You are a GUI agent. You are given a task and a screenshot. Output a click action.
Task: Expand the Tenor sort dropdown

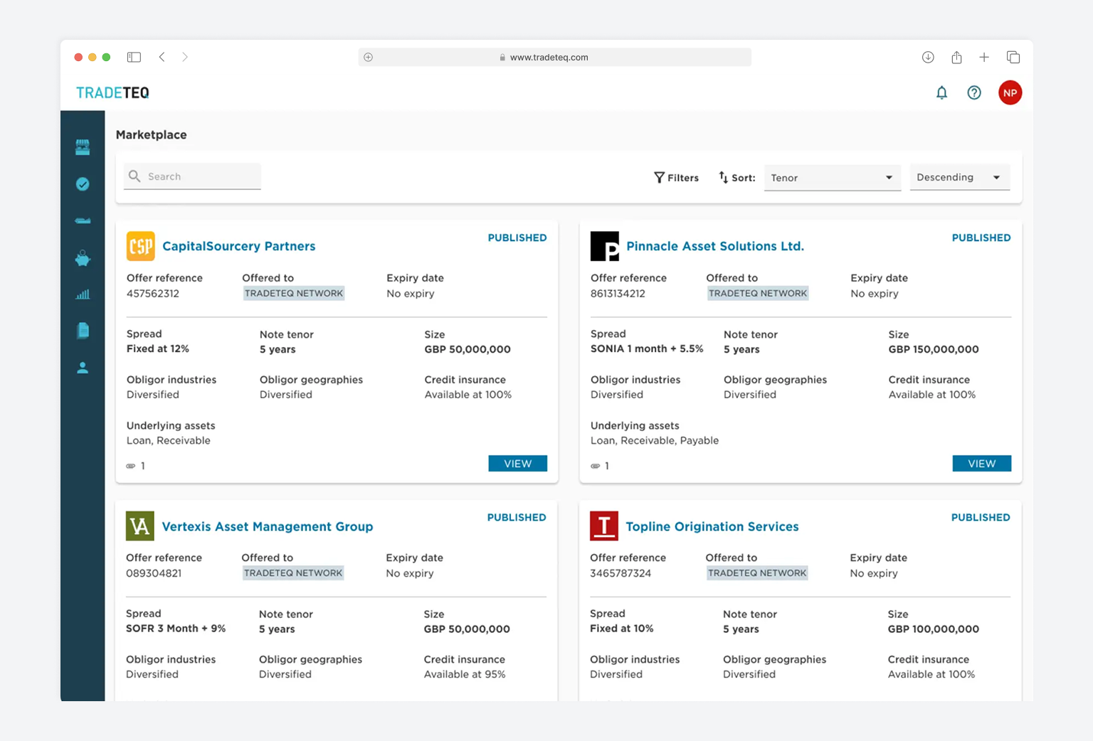click(831, 178)
